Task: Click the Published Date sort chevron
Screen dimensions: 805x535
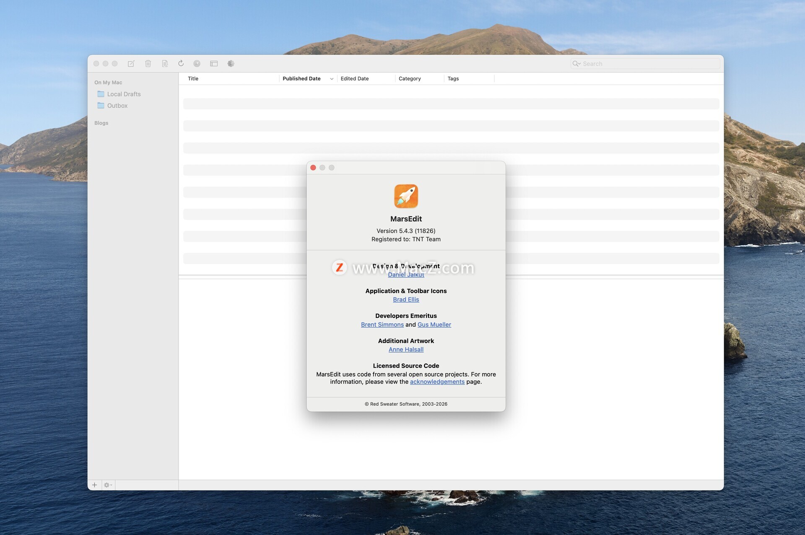Action: point(332,79)
